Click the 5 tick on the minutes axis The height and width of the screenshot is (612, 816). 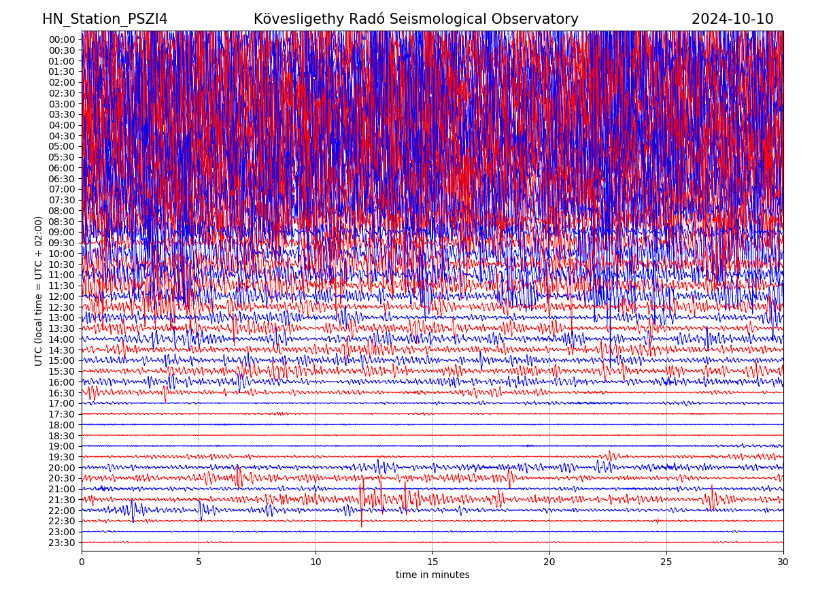coord(199,562)
